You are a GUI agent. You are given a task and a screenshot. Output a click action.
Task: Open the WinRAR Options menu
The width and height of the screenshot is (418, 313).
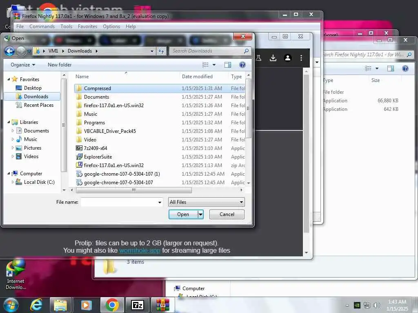pyautogui.click(x=111, y=26)
